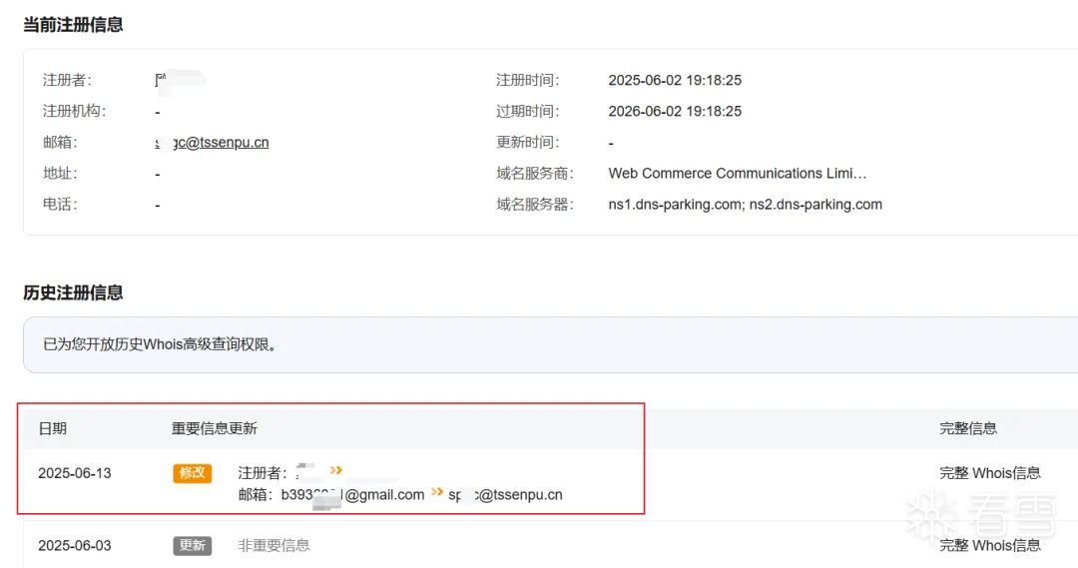
Task: Click the double-arrow icon between the two emails
Action: pos(436,492)
